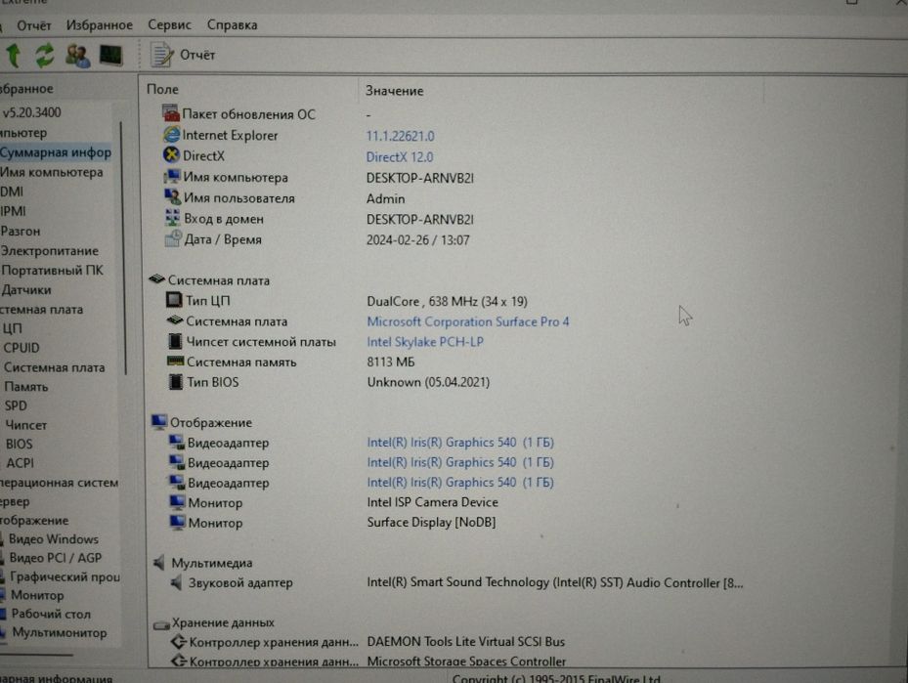Click the Refresh toolbar icon
This screenshot has height=683, width=908.
(45, 56)
